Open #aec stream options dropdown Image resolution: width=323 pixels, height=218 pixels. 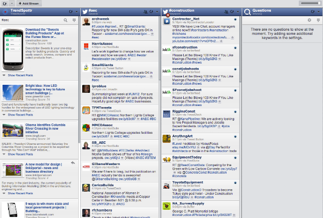(x=157, y=12)
